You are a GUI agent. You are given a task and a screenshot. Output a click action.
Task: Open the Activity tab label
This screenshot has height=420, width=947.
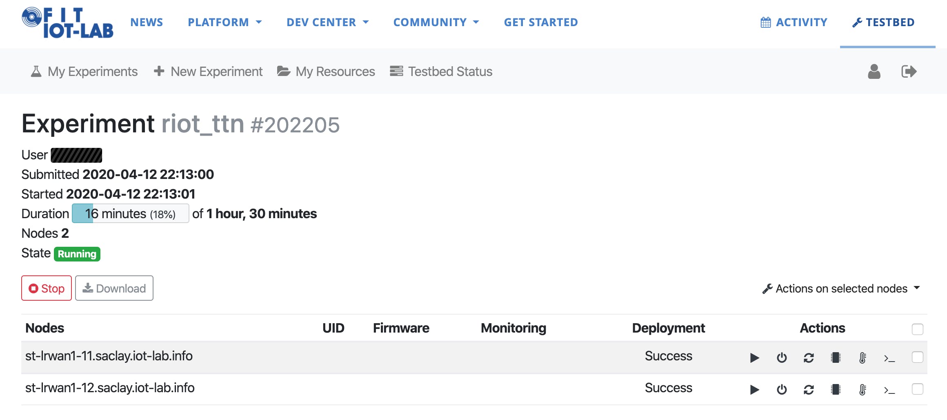[x=802, y=22]
